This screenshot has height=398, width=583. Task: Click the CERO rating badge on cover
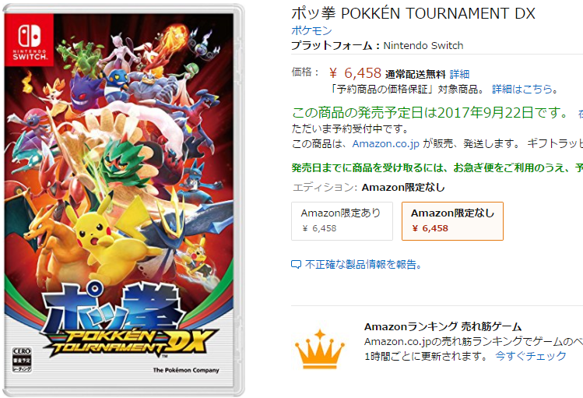22,360
